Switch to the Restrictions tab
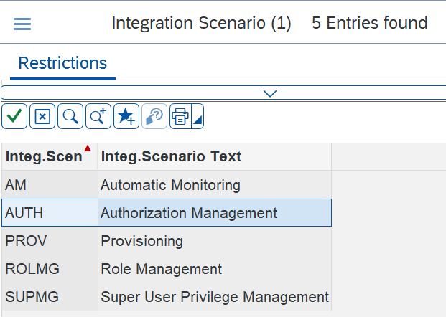446x317 pixels. tap(62, 63)
